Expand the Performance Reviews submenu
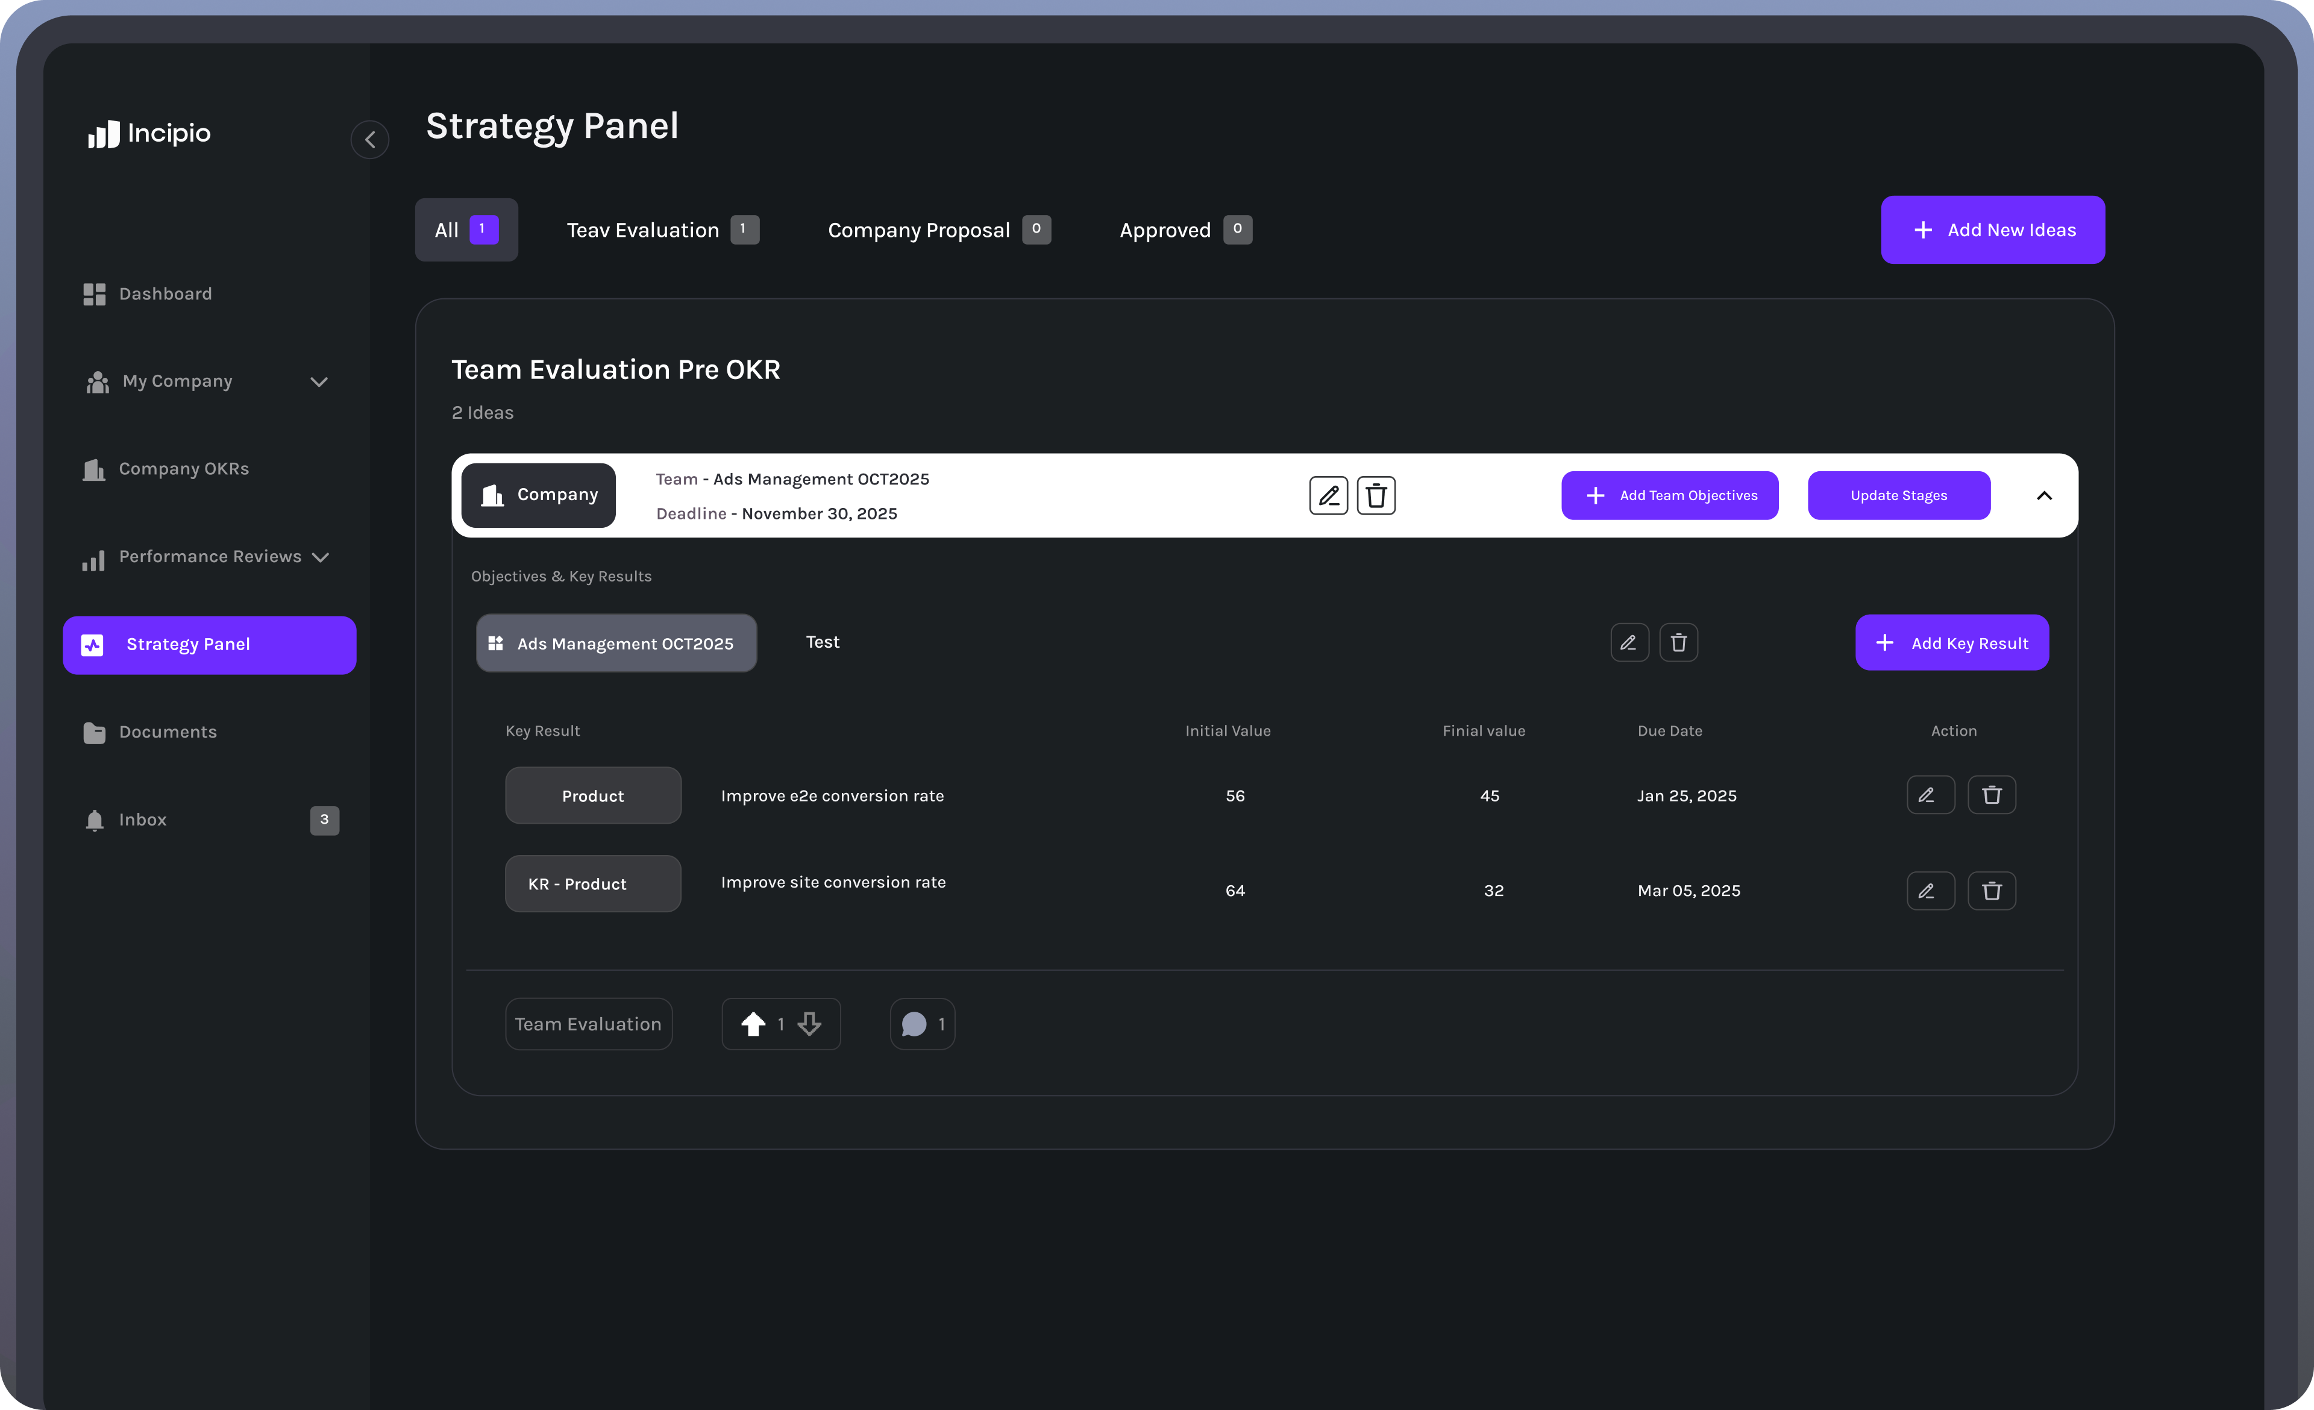The height and width of the screenshot is (1410, 2314). point(320,557)
